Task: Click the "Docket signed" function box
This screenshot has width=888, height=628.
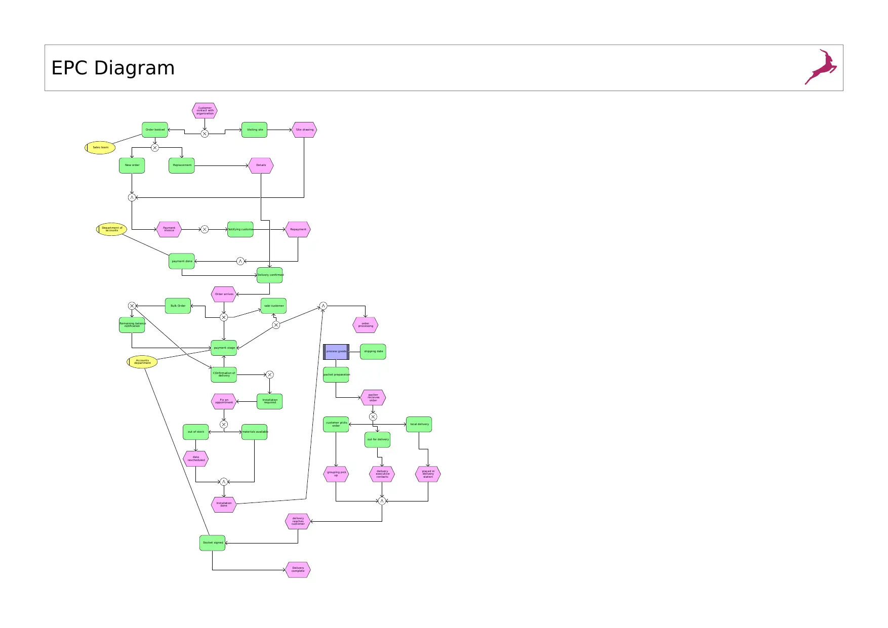Action: click(x=213, y=543)
